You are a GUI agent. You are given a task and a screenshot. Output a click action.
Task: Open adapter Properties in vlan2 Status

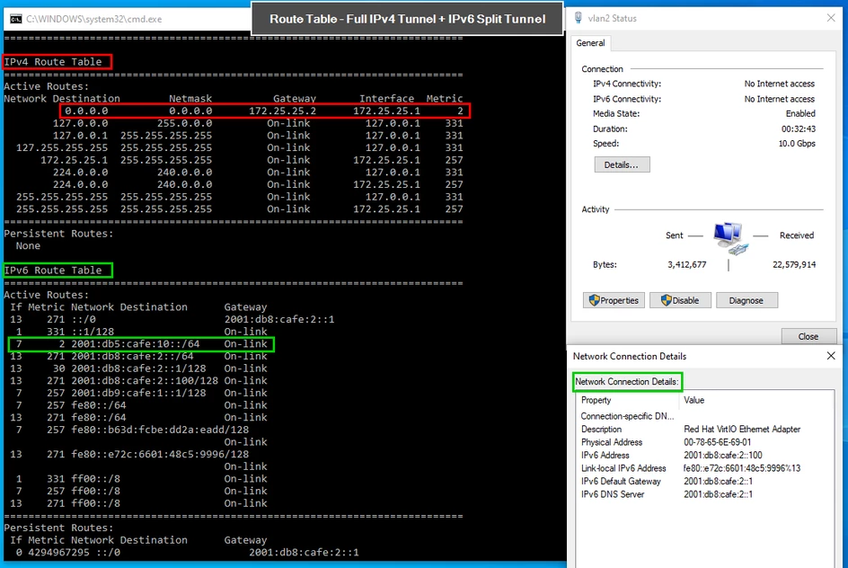click(614, 300)
